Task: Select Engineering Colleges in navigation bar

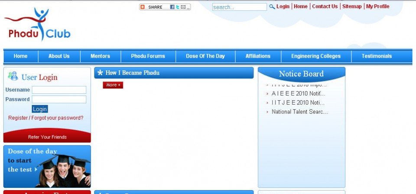Action: 315,56
